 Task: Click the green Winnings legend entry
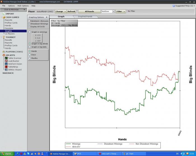pyautogui.click(x=73, y=144)
